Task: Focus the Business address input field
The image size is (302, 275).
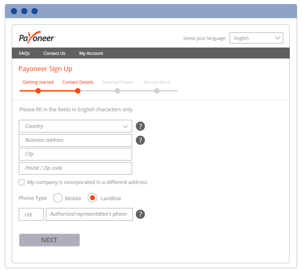Action: click(x=75, y=140)
